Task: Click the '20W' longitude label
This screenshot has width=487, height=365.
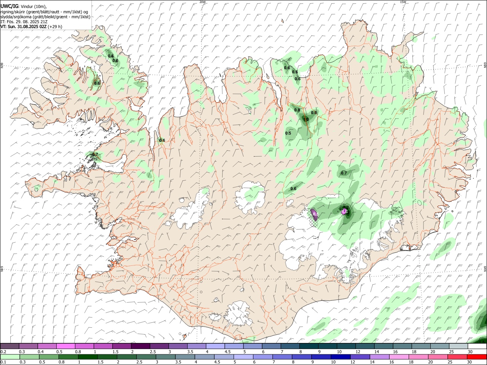Action: (x=203, y=2)
